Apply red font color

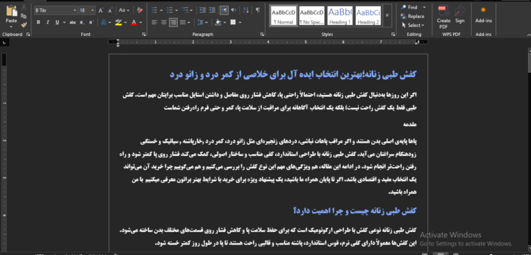coord(133,23)
